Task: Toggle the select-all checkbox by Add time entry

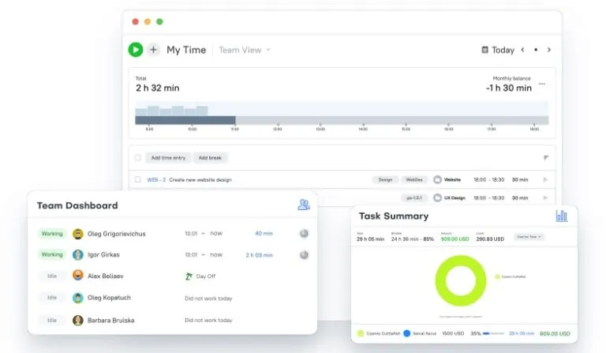Action: (x=138, y=158)
